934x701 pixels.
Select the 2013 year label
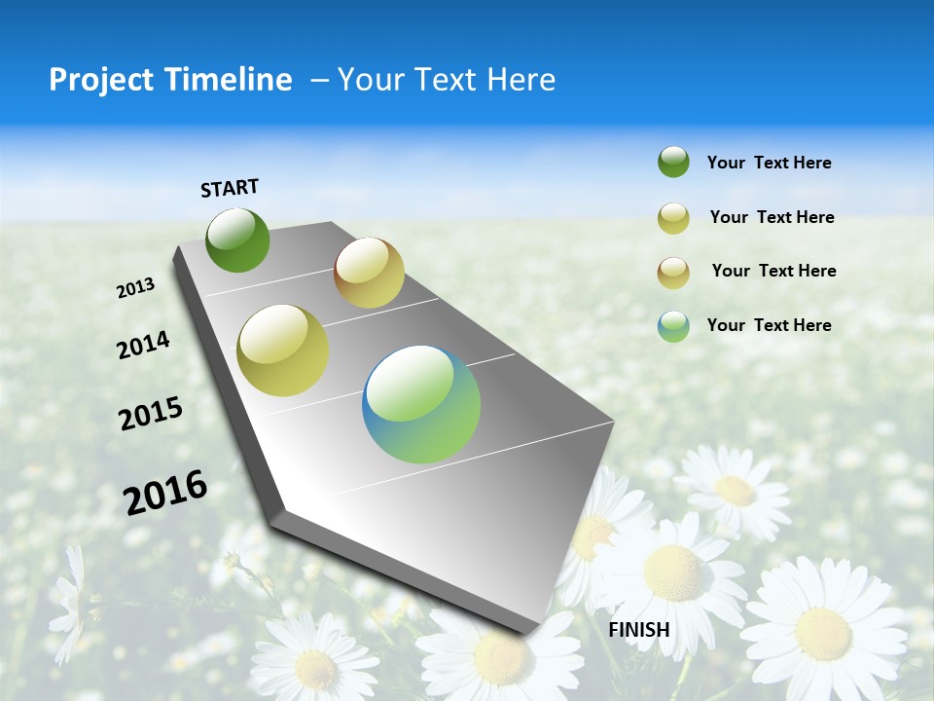pyautogui.click(x=136, y=287)
